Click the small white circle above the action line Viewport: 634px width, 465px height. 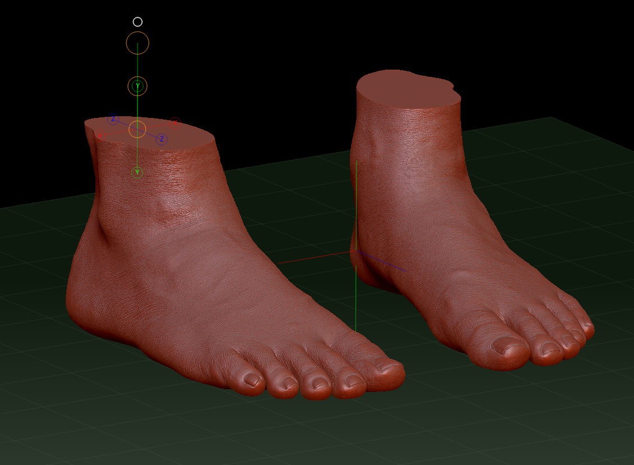point(138,22)
